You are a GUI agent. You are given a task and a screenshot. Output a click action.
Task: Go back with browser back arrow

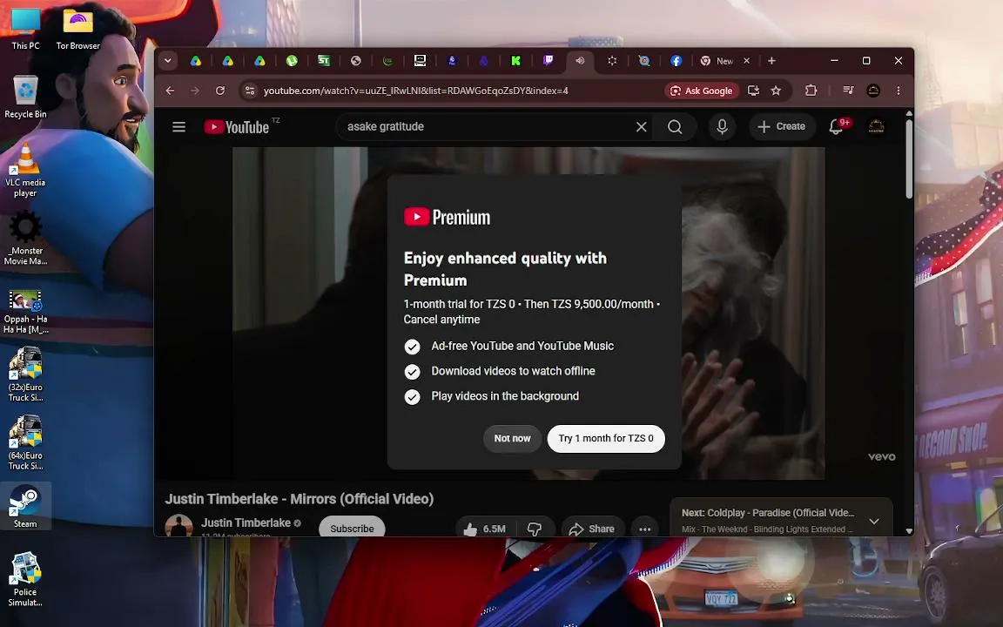(x=170, y=91)
